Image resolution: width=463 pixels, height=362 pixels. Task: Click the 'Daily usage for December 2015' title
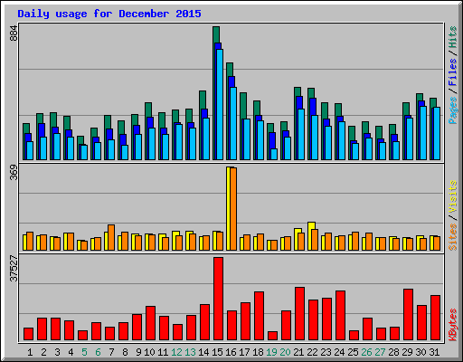[x=109, y=14]
